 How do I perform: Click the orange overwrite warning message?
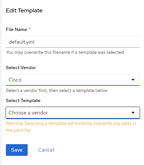point(71,127)
